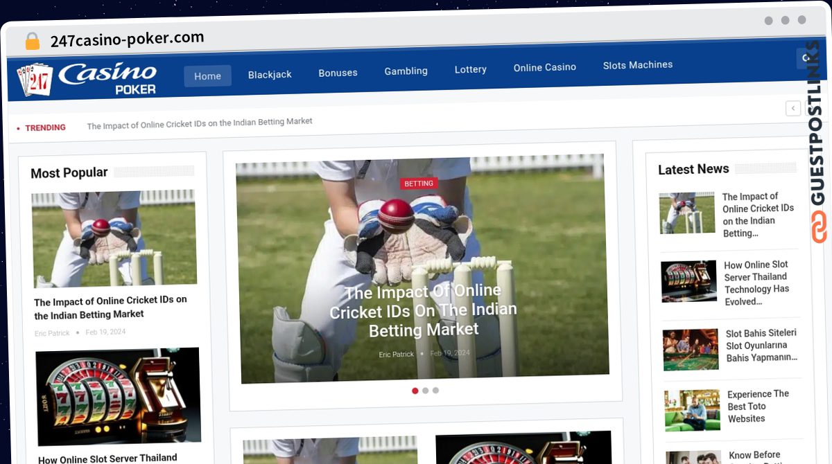The height and width of the screenshot is (464, 832).
Task: Open the Best Toto Websites thumbnail
Action: [693, 411]
